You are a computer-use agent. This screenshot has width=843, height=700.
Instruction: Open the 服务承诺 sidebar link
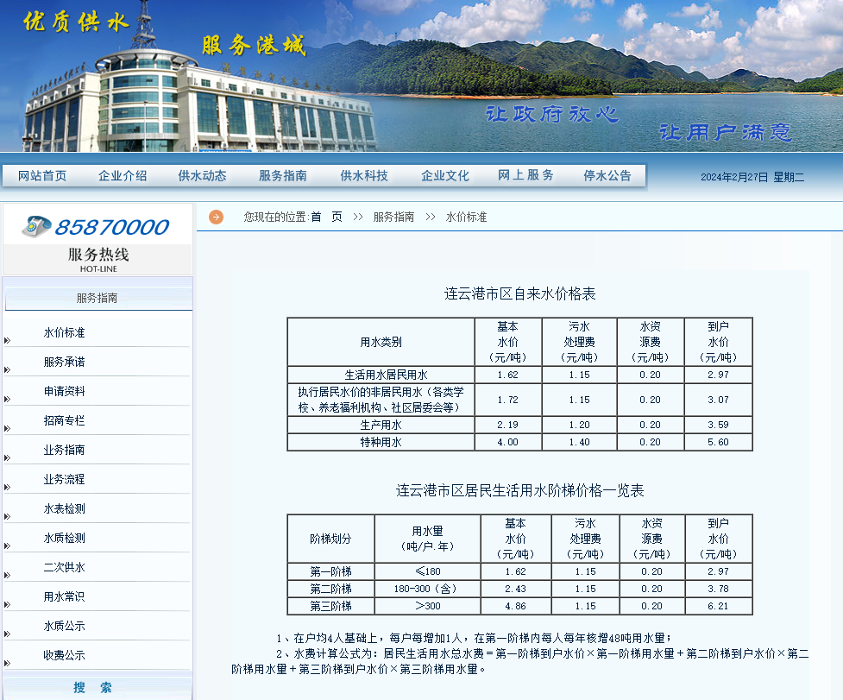pos(65,362)
